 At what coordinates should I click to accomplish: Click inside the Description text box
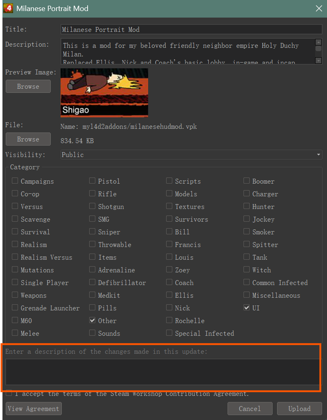(187, 51)
